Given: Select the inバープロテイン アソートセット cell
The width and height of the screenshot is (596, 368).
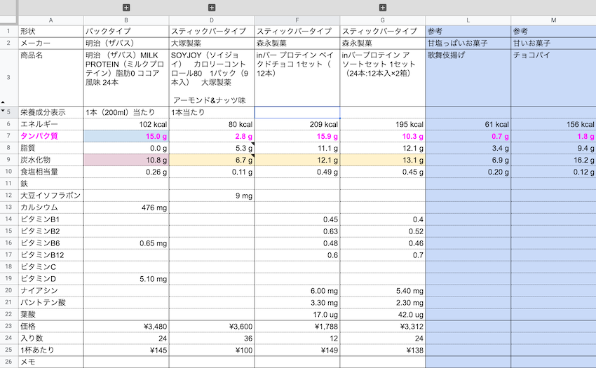Looking at the screenshot, I should (383, 78).
